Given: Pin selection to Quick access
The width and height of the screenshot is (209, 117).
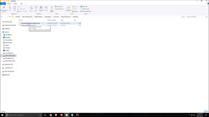Looking at the screenshot, I should (x=4, y=9).
